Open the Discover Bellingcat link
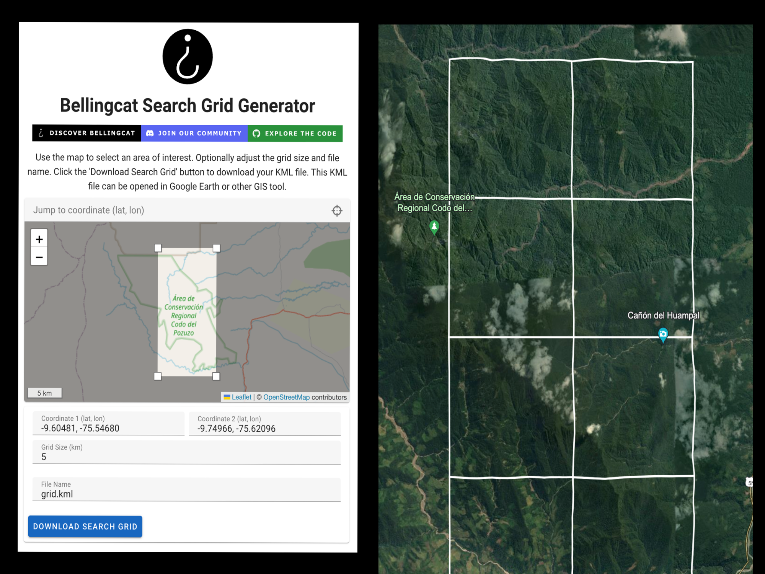 point(87,133)
